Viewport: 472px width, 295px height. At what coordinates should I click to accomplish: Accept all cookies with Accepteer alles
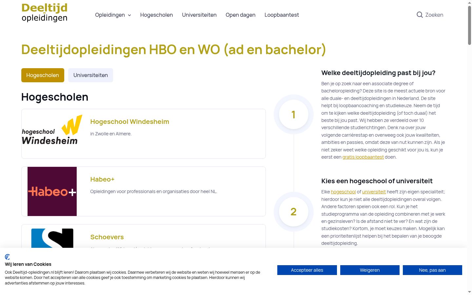point(307,270)
